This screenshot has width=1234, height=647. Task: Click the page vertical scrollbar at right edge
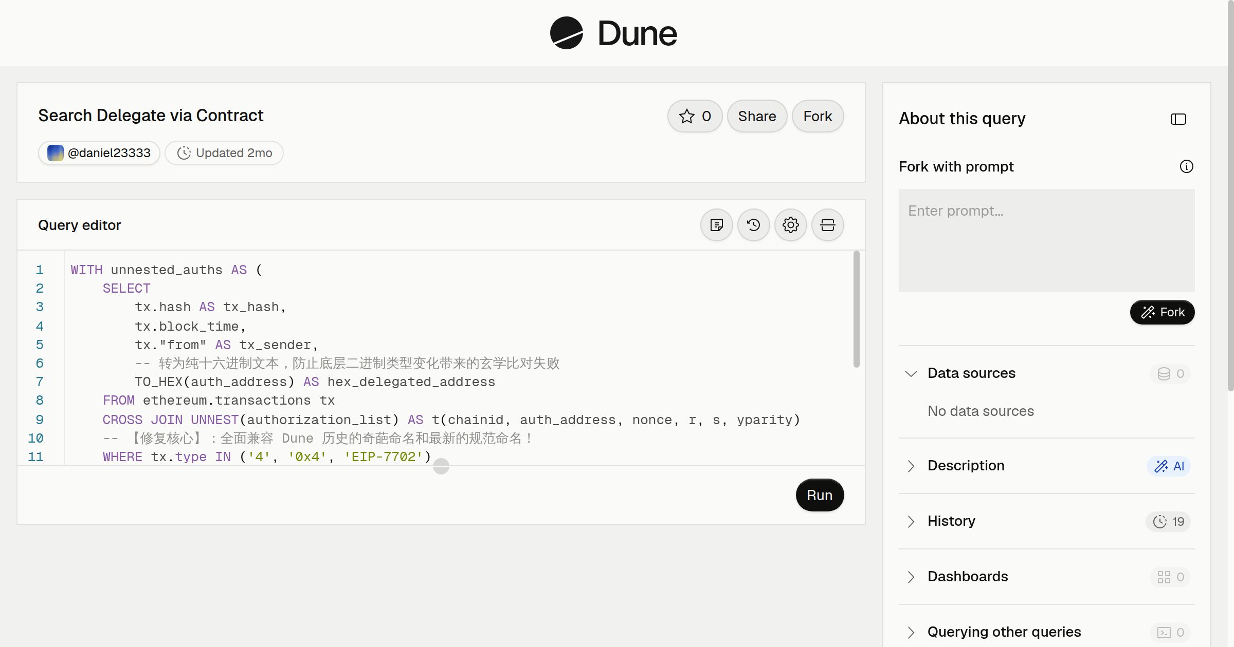click(x=1230, y=195)
